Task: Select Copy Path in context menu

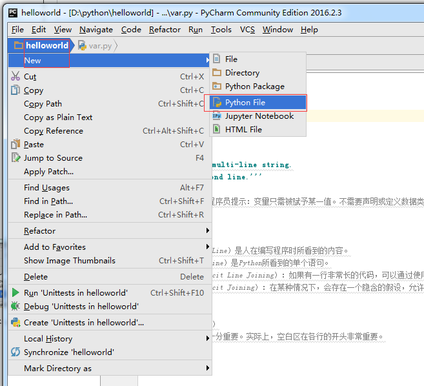Action: pos(110,104)
